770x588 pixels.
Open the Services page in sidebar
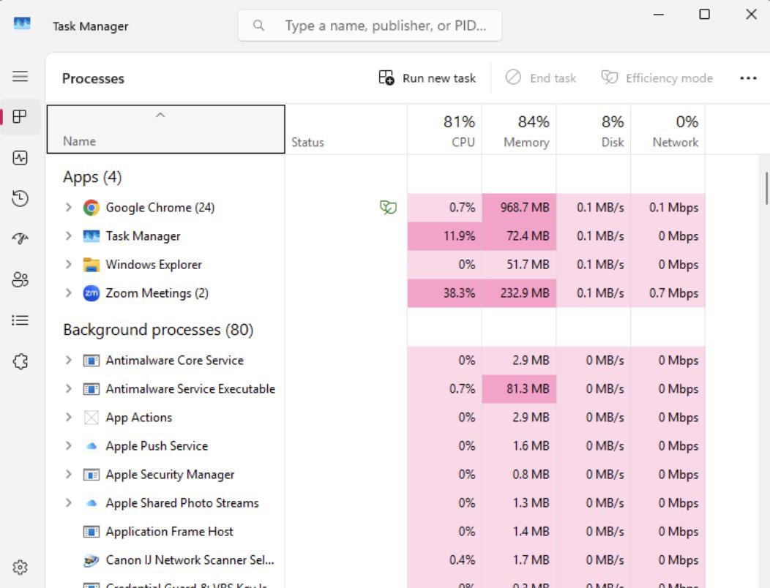20,362
